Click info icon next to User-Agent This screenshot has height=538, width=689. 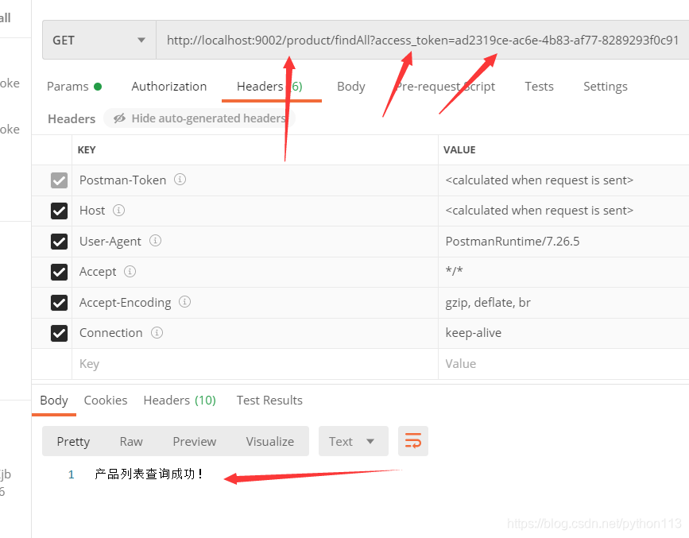point(155,241)
